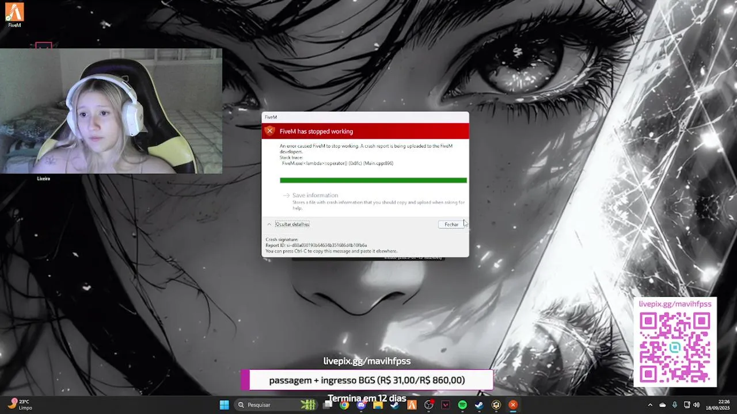The width and height of the screenshot is (737, 414).
Task: Collapse details via Ocultar detalhes
Action: [x=292, y=224]
